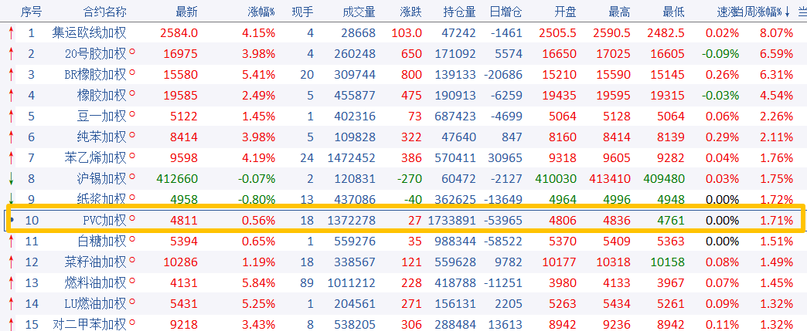Click the red up arrow on row 13
807x331 pixels.
[11, 283]
